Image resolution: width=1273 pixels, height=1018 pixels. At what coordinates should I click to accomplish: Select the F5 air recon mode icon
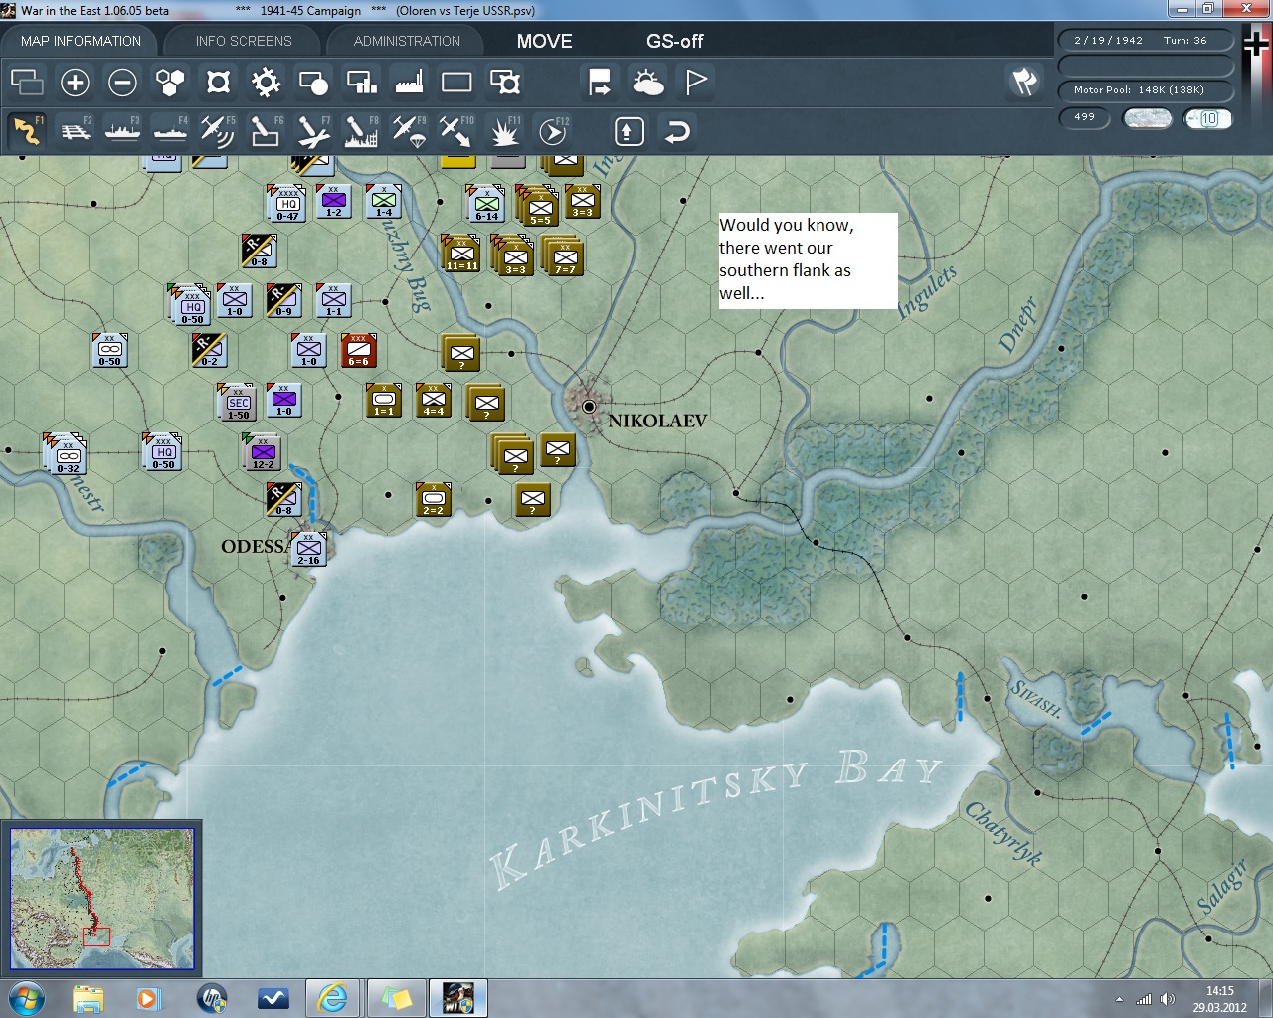tap(218, 131)
